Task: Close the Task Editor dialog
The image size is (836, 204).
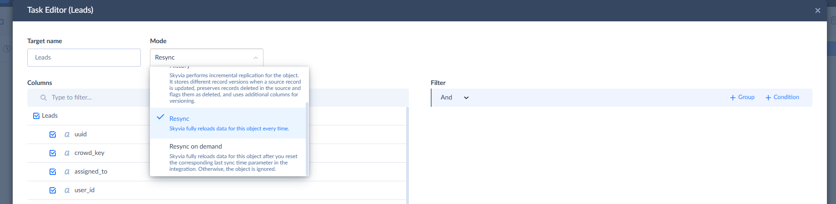Action: click(817, 10)
